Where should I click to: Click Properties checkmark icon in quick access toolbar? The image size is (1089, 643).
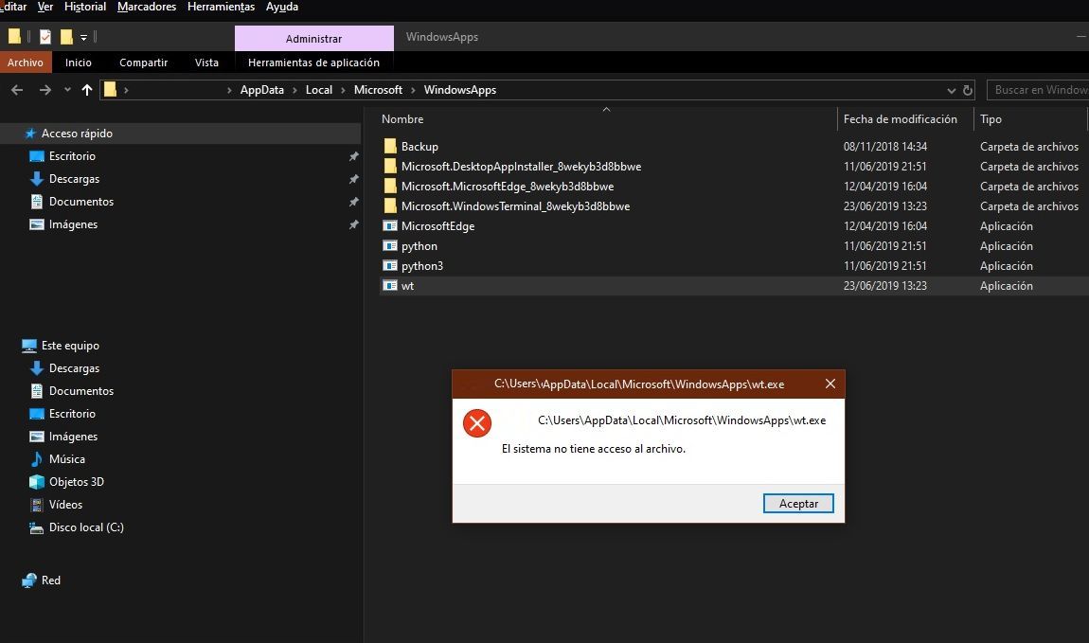pyautogui.click(x=45, y=37)
